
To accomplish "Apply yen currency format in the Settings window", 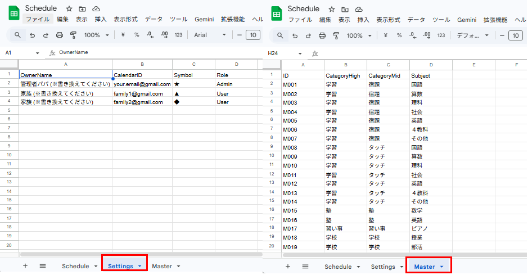I will click(123, 35).
